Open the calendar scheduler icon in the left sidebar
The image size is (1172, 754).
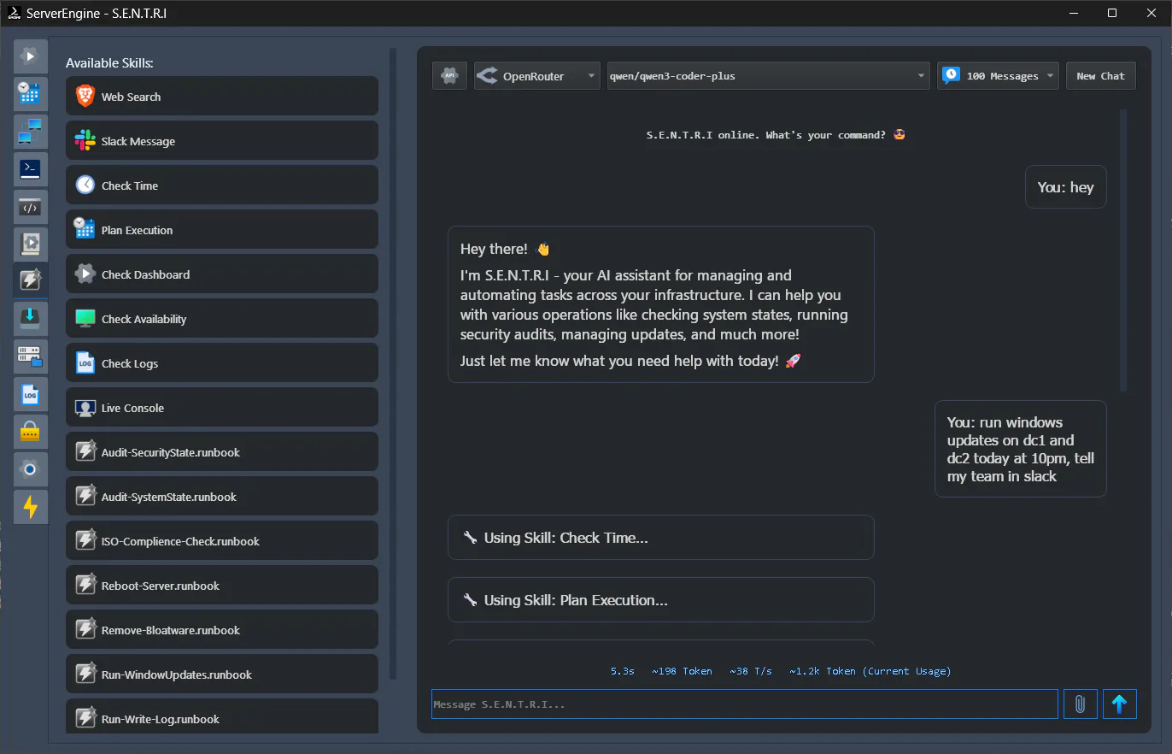30,94
